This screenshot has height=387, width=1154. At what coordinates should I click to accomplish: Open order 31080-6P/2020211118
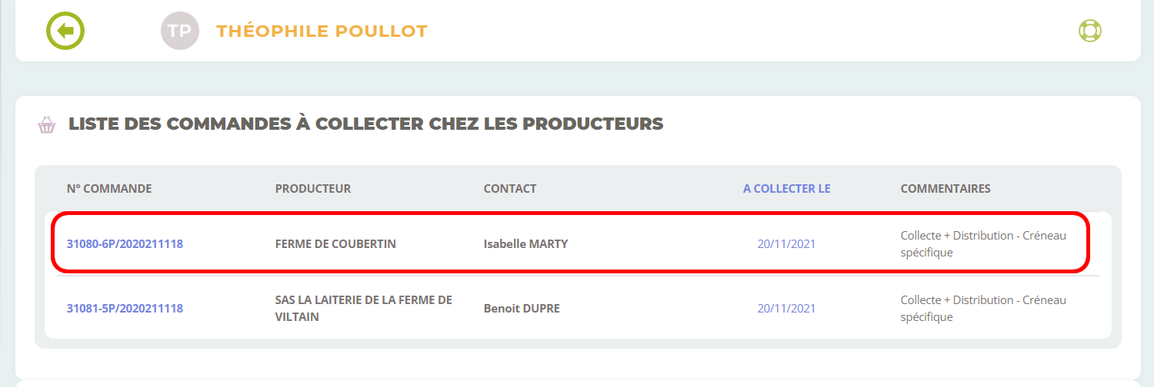click(125, 244)
